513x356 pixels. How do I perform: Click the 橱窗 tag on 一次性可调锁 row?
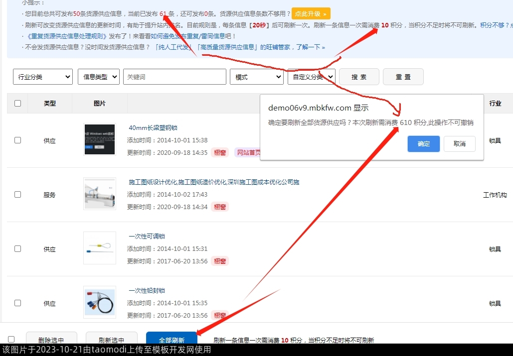pyautogui.click(x=220, y=261)
